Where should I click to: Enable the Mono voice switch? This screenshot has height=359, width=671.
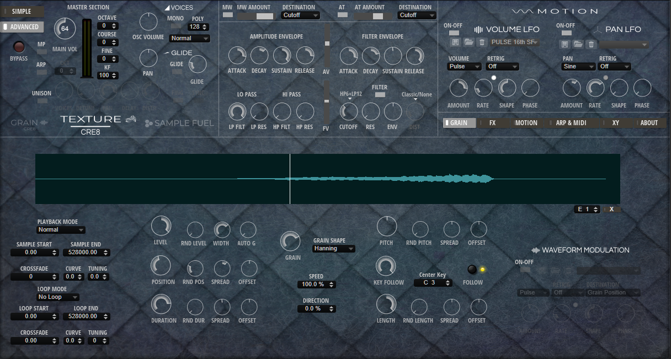point(176,26)
